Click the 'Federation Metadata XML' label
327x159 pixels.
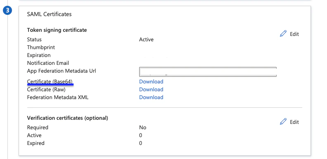click(x=58, y=97)
